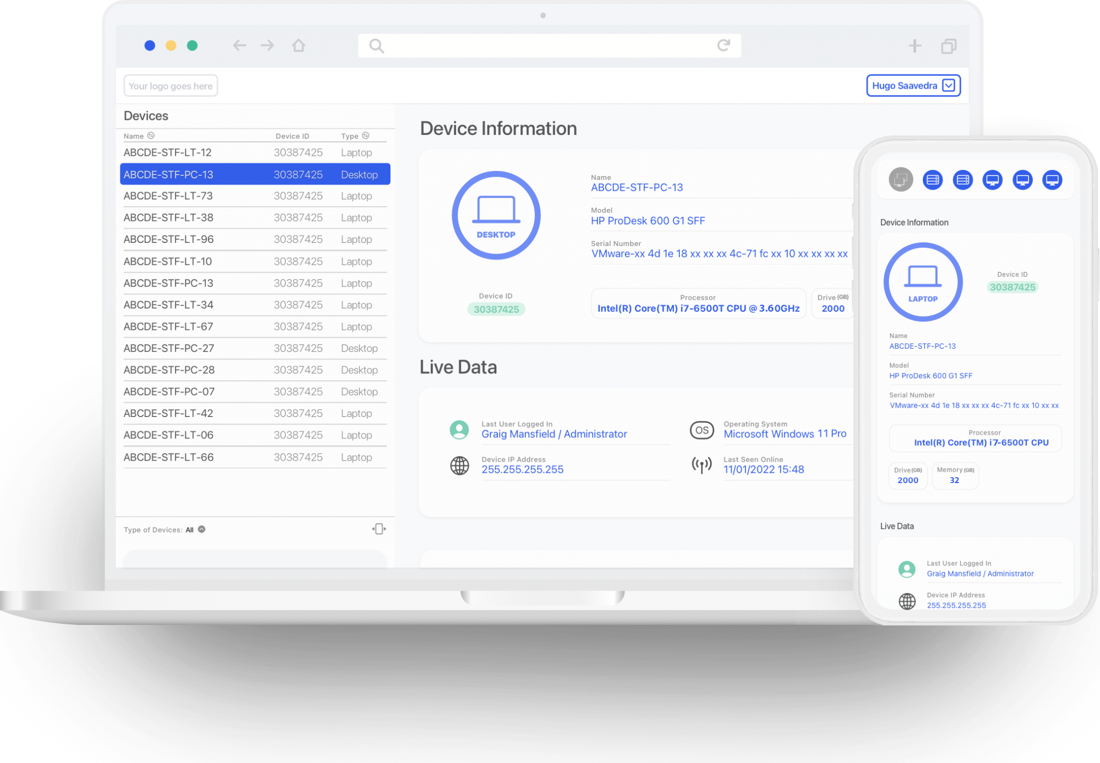Click the gray all-devices icon on phone
This screenshot has height=763, width=1100.
(x=901, y=179)
